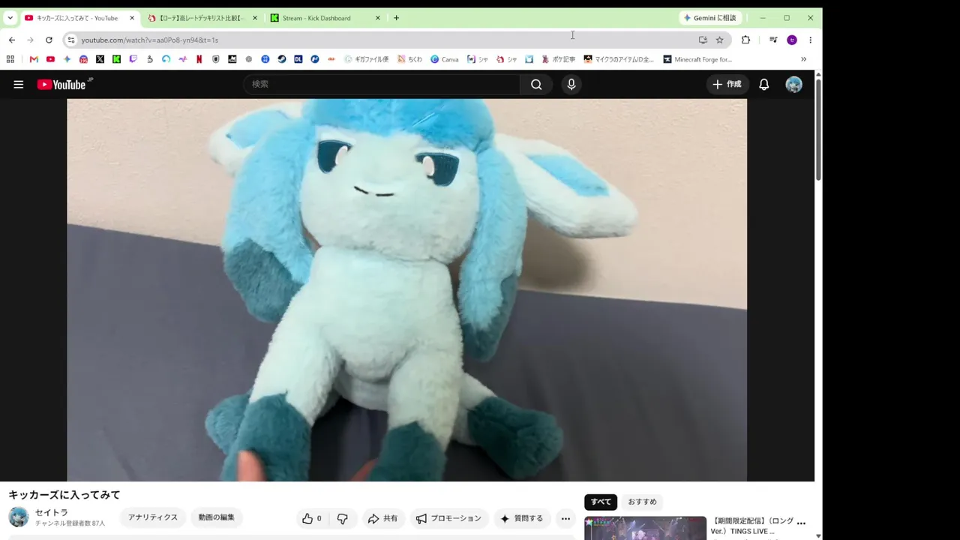Open the Netflix bookmark icon
The height and width of the screenshot is (540, 960).
tap(199, 59)
